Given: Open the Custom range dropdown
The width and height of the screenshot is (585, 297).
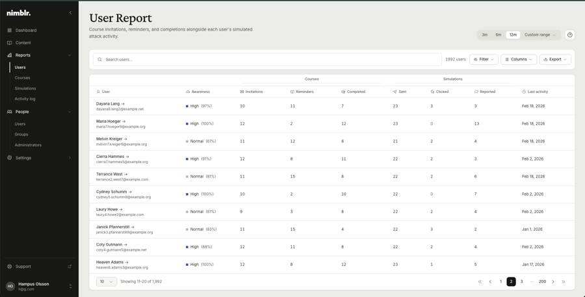Looking at the screenshot, I should (540, 34).
